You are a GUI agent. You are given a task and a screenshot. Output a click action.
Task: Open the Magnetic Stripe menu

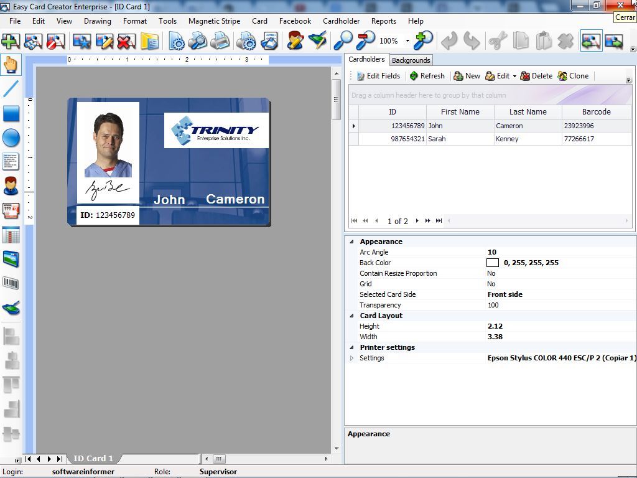click(x=214, y=21)
